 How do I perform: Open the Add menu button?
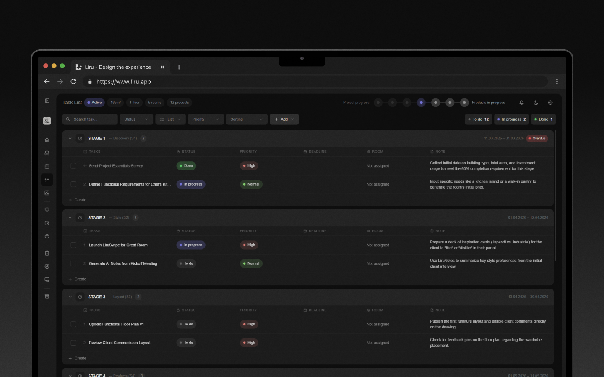pos(284,119)
